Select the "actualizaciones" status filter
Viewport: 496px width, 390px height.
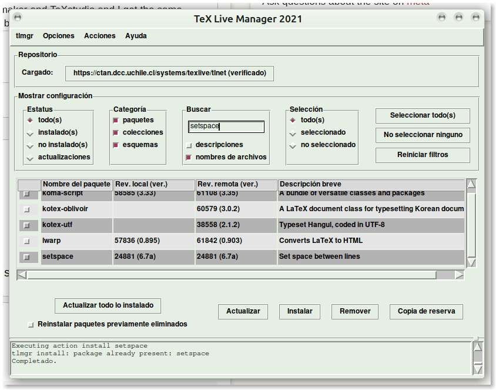(29, 156)
